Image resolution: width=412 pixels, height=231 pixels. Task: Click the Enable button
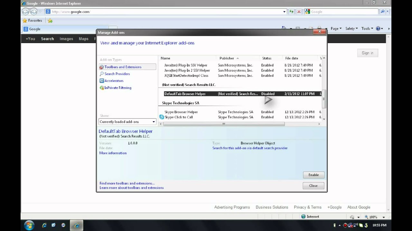(313, 175)
